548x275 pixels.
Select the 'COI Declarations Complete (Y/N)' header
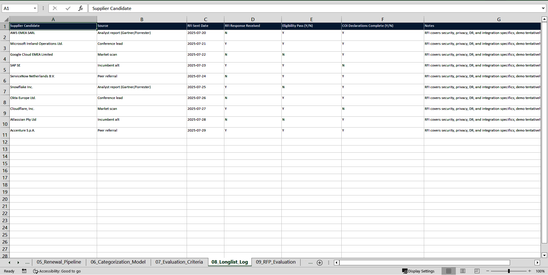(x=382, y=26)
